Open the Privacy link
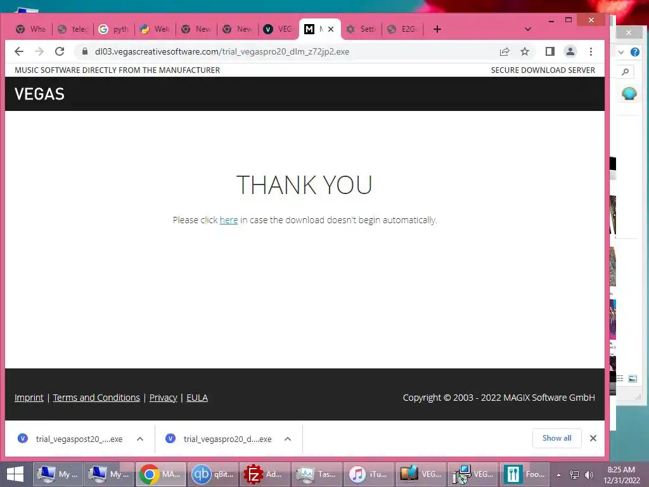This screenshot has height=487, width=649. pyautogui.click(x=163, y=398)
